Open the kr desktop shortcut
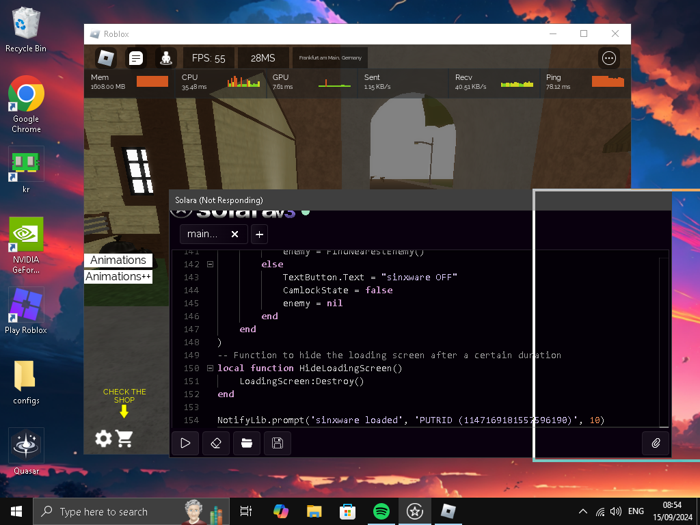 pyautogui.click(x=26, y=170)
